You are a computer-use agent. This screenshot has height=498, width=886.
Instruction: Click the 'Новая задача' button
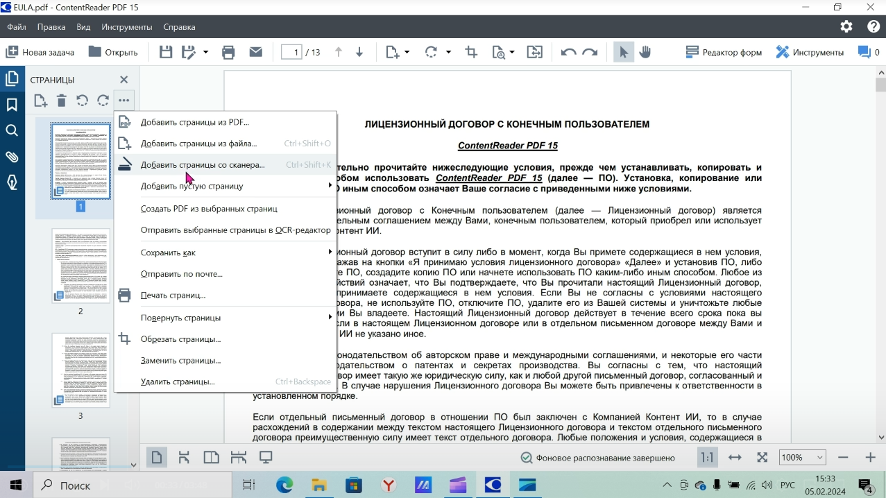pyautogui.click(x=41, y=52)
